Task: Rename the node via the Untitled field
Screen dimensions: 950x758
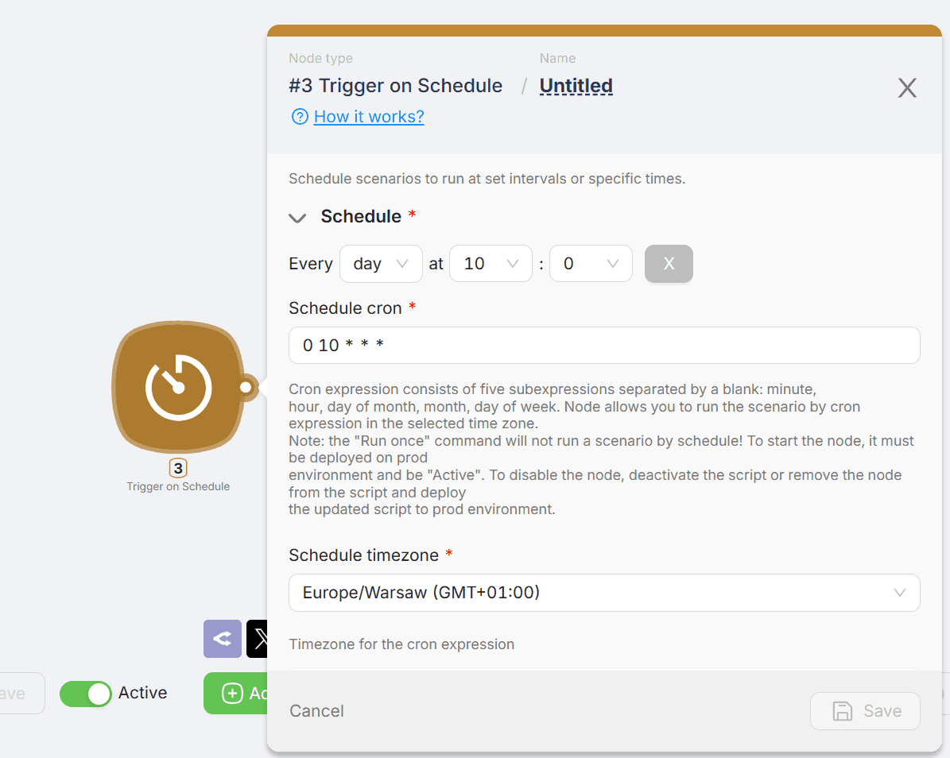Action: pyautogui.click(x=576, y=85)
